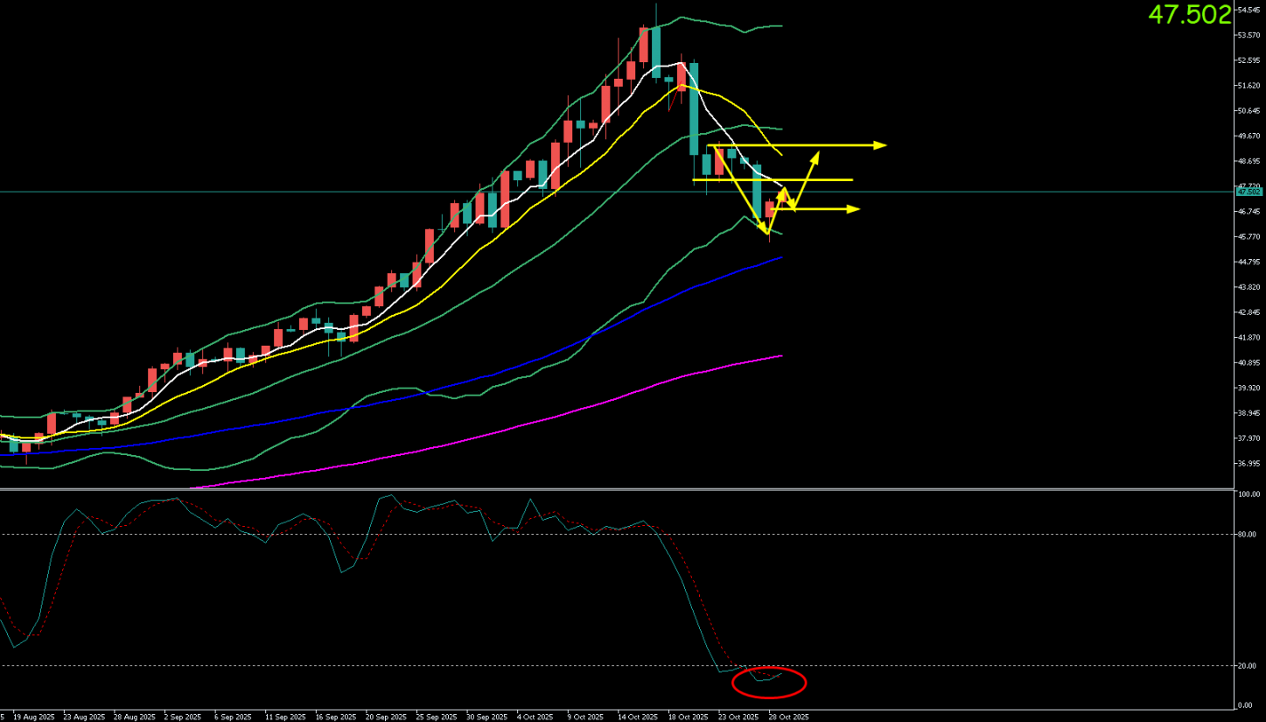Click the 80.00 level label on the oscillator
Image resolution: width=1266 pixels, height=722 pixels.
1248,534
